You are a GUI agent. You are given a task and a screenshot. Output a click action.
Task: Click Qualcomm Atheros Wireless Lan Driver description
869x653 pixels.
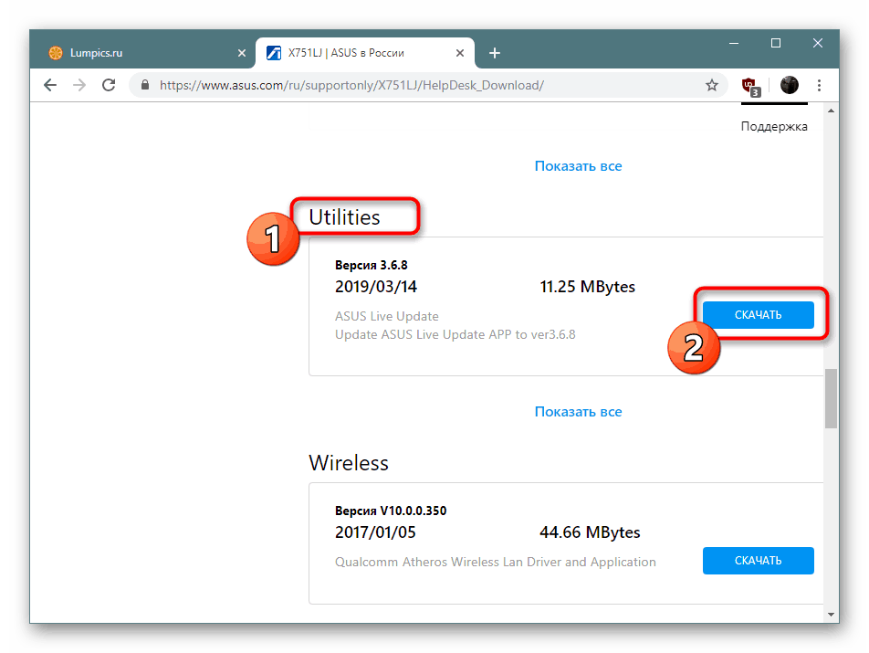coord(495,562)
